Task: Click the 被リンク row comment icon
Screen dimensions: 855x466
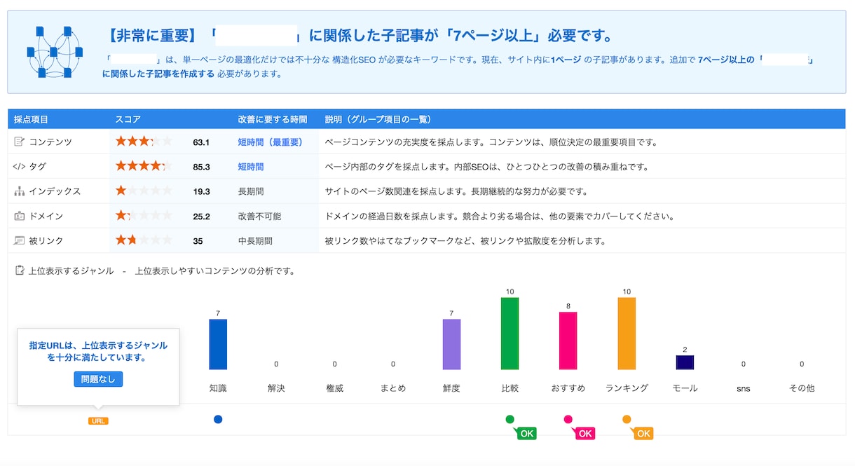Action: [x=19, y=240]
